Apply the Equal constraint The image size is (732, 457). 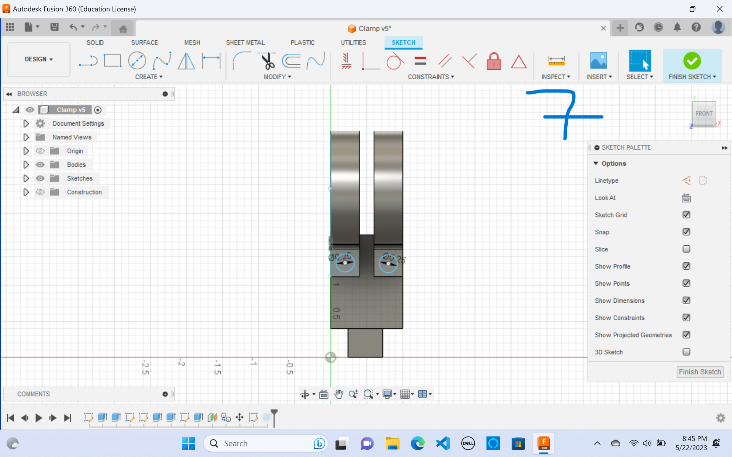point(421,61)
